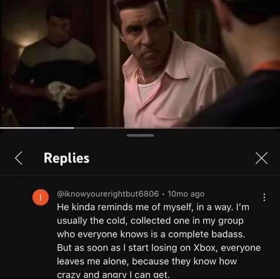Go back using the left chevron arrow
This screenshot has width=280, height=279.
tap(19, 158)
